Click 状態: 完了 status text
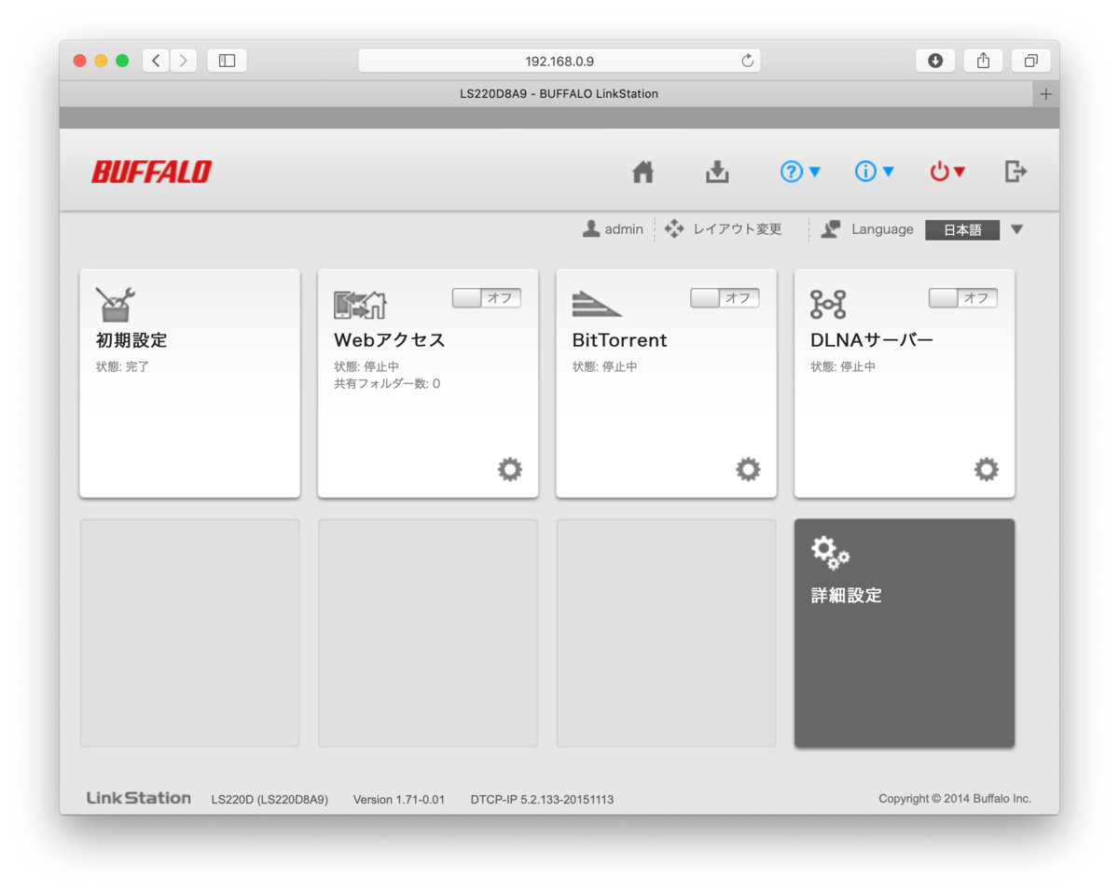Image resolution: width=1119 pixels, height=894 pixels. [122, 366]
